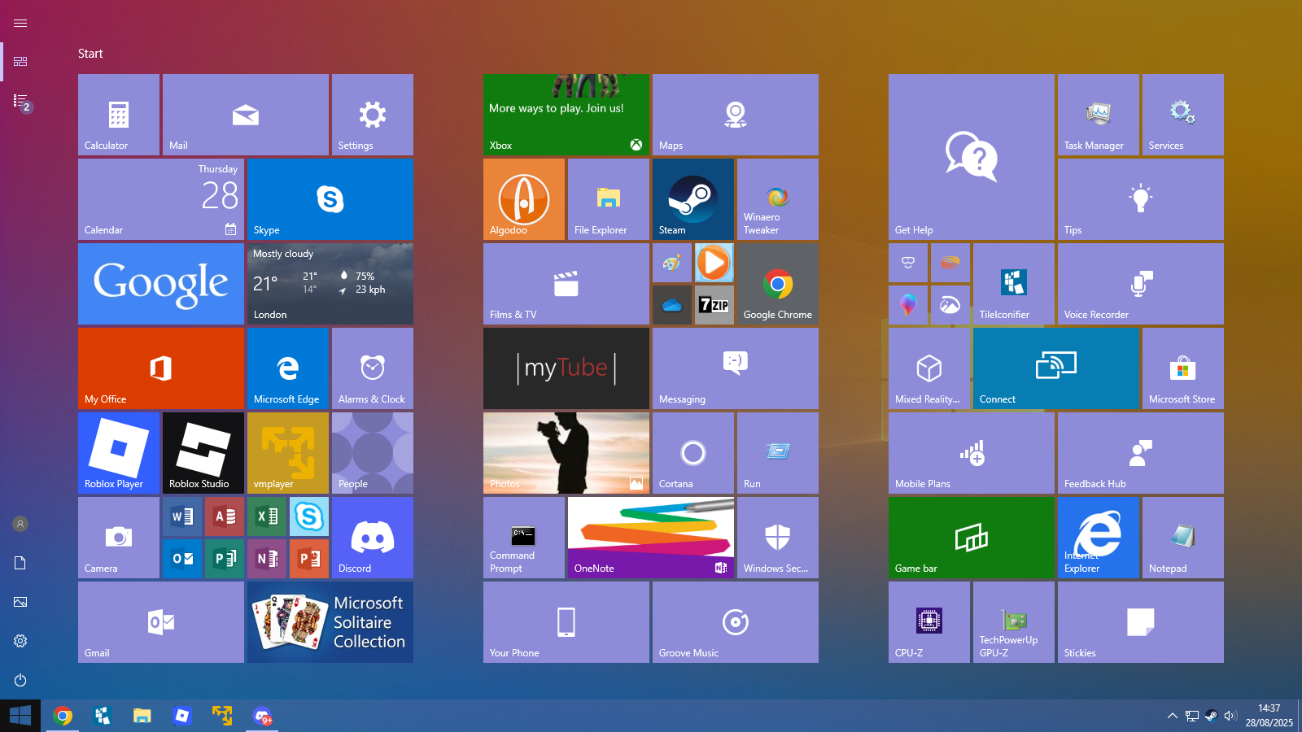Launch the small Access tile
Screen dimensions: 1302x732
tap(225, 516)
